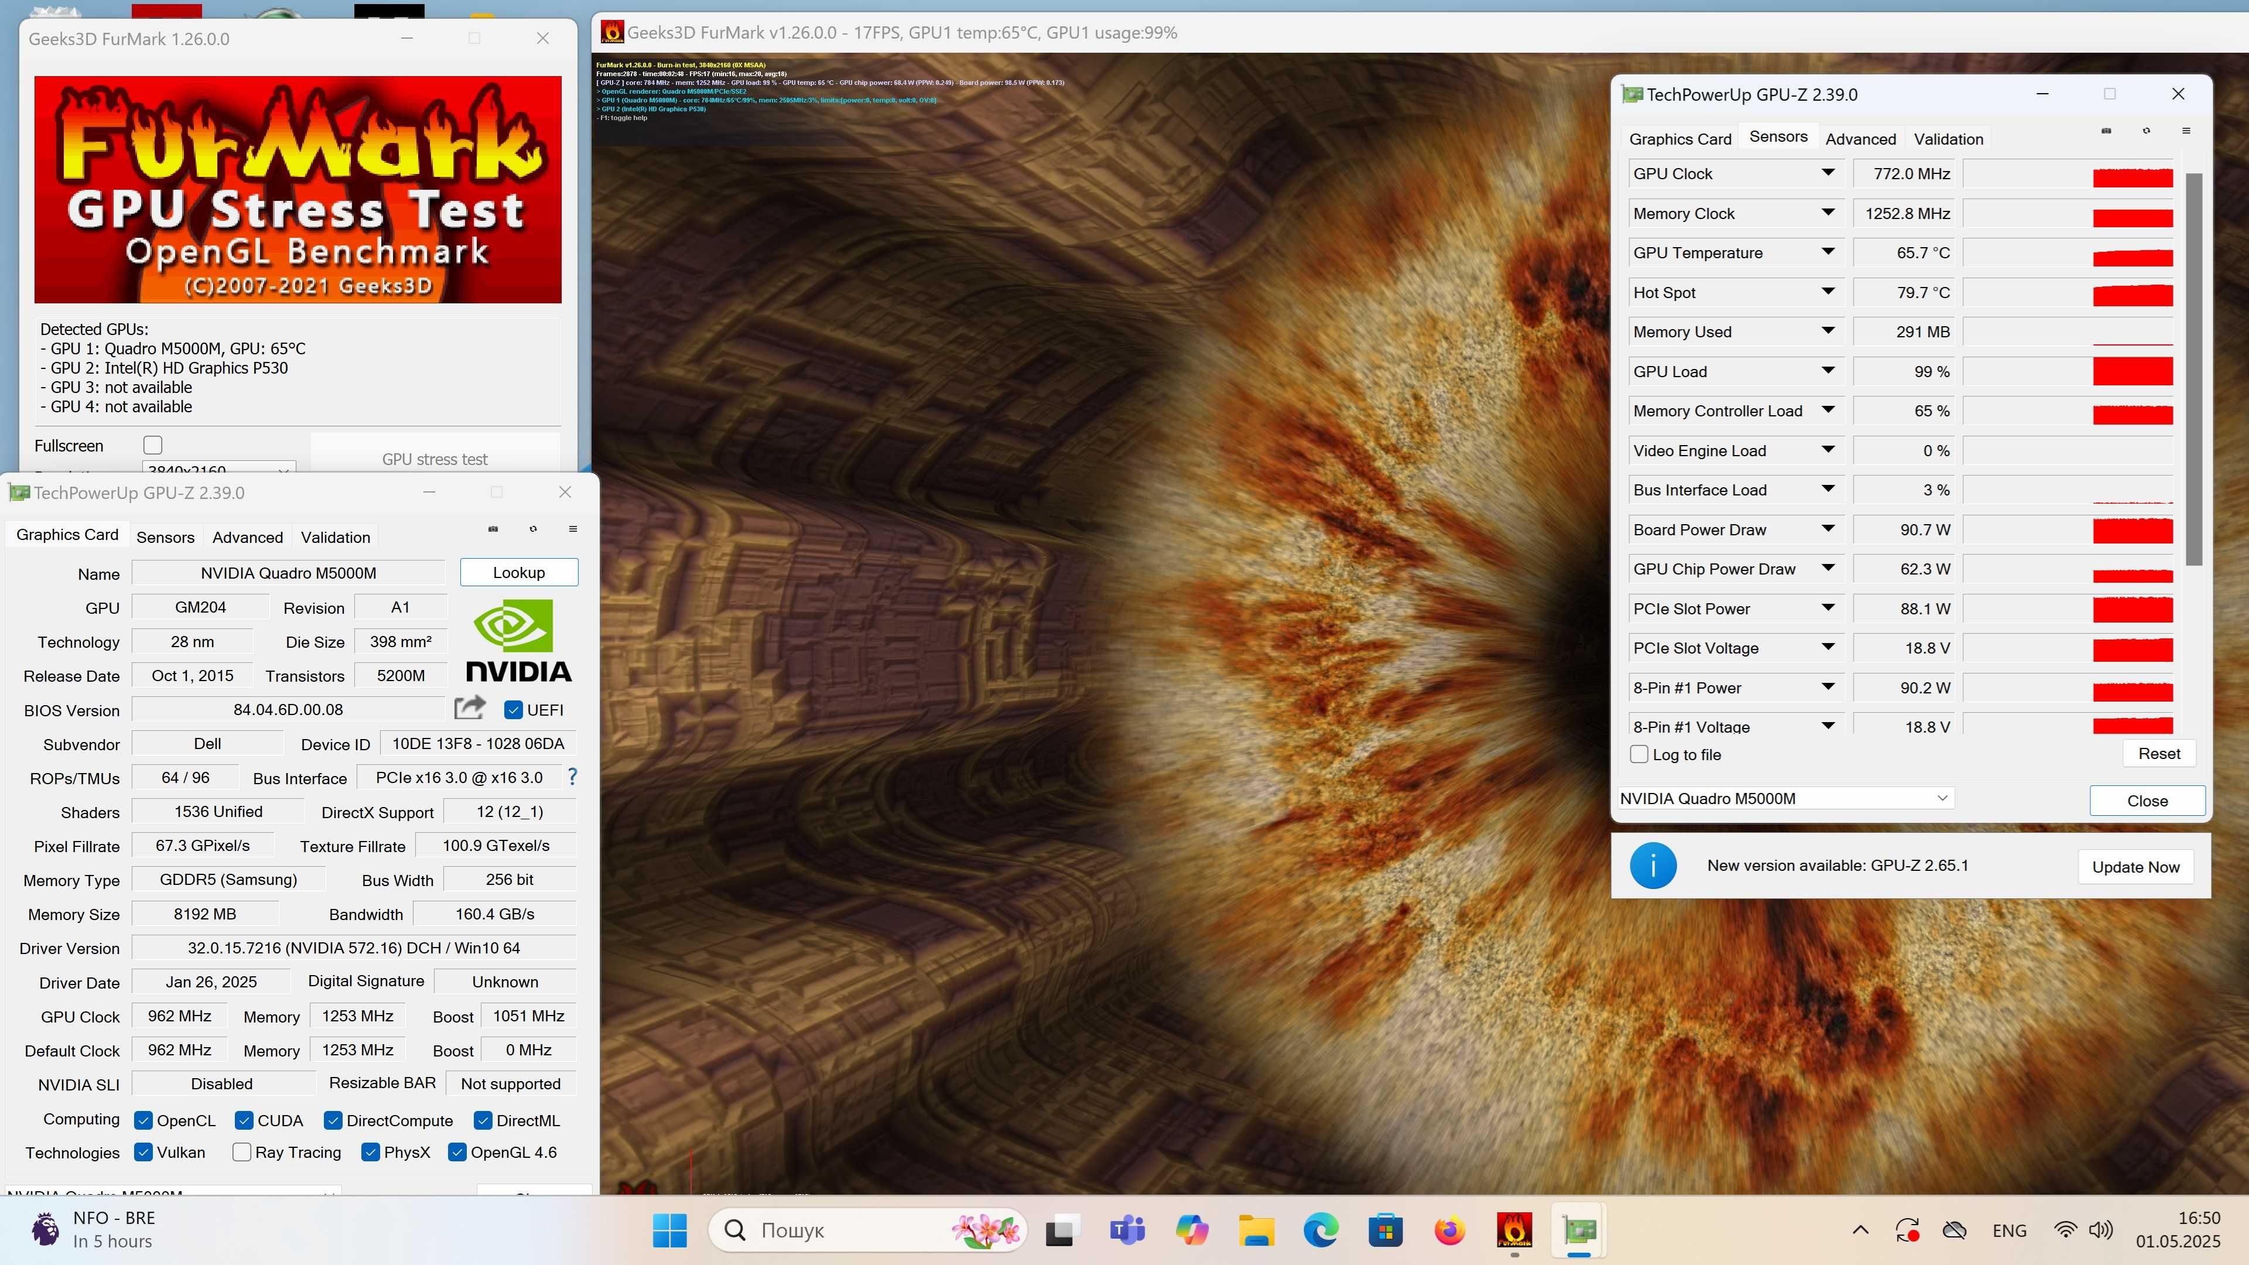Click the blue info icon in update notification

[1653, 866]
